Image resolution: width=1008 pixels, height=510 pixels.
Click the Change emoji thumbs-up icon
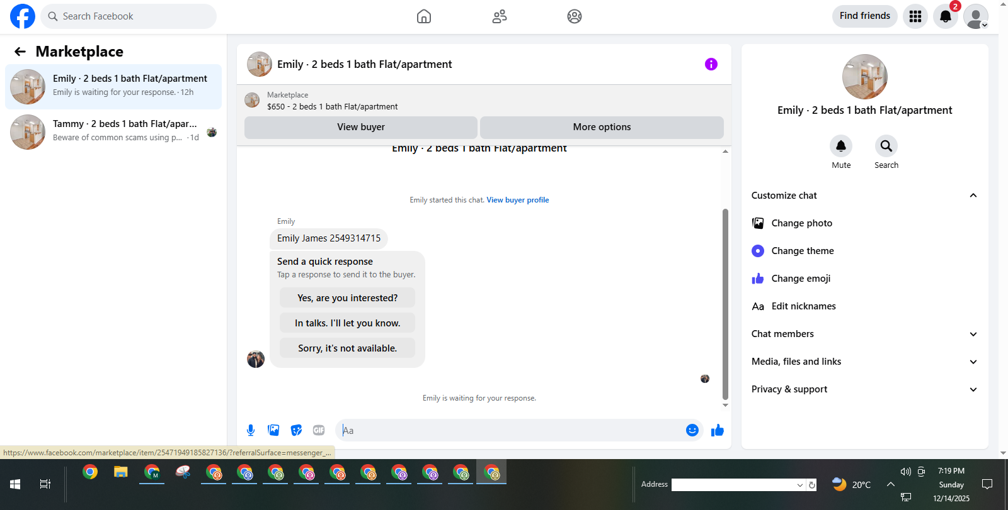tap(758, 279)
